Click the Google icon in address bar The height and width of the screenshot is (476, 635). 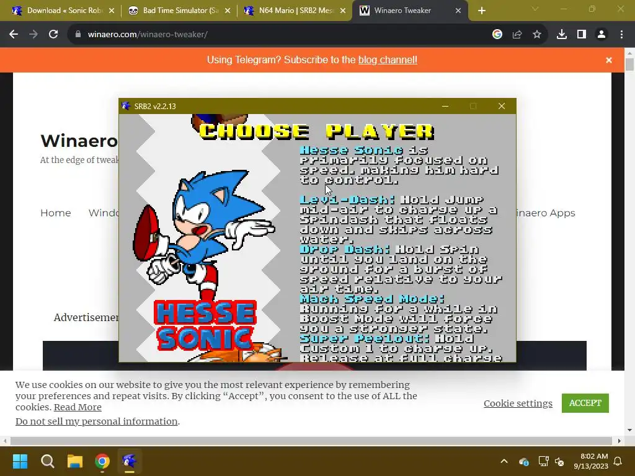(497, 35)
